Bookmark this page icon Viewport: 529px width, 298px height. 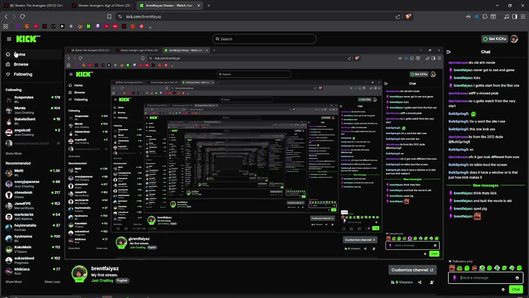coord(109,17)
